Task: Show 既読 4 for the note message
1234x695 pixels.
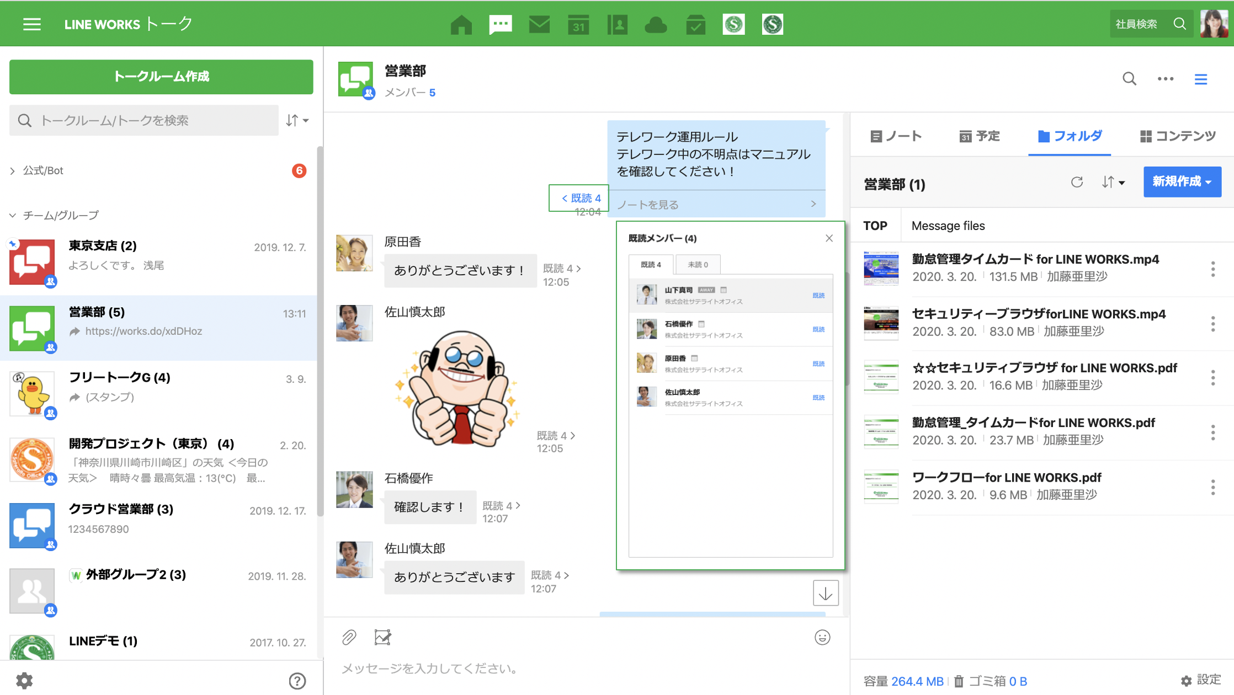Action: [x=581, y=198]
